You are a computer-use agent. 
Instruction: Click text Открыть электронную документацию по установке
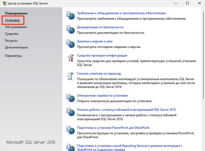pyautogui.click(x=115, y=101)
